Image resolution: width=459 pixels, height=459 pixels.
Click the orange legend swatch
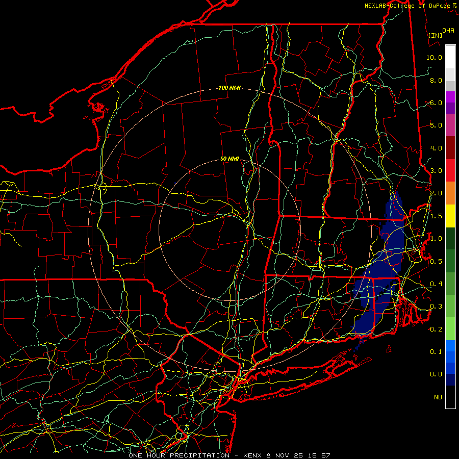[450, 193]
